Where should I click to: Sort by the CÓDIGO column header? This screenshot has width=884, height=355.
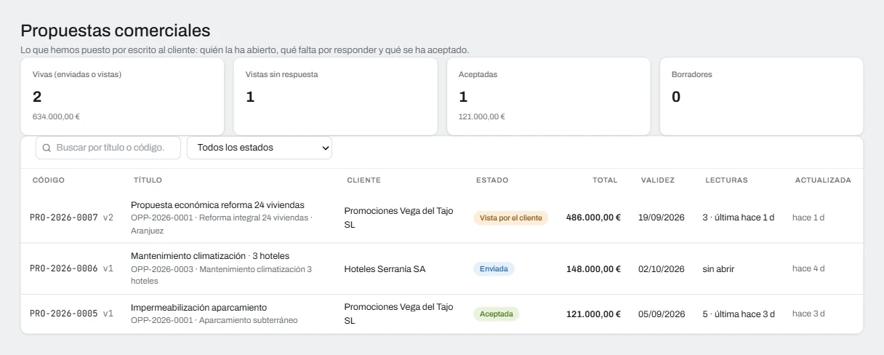pyautogui.click(x=49, y=180)
